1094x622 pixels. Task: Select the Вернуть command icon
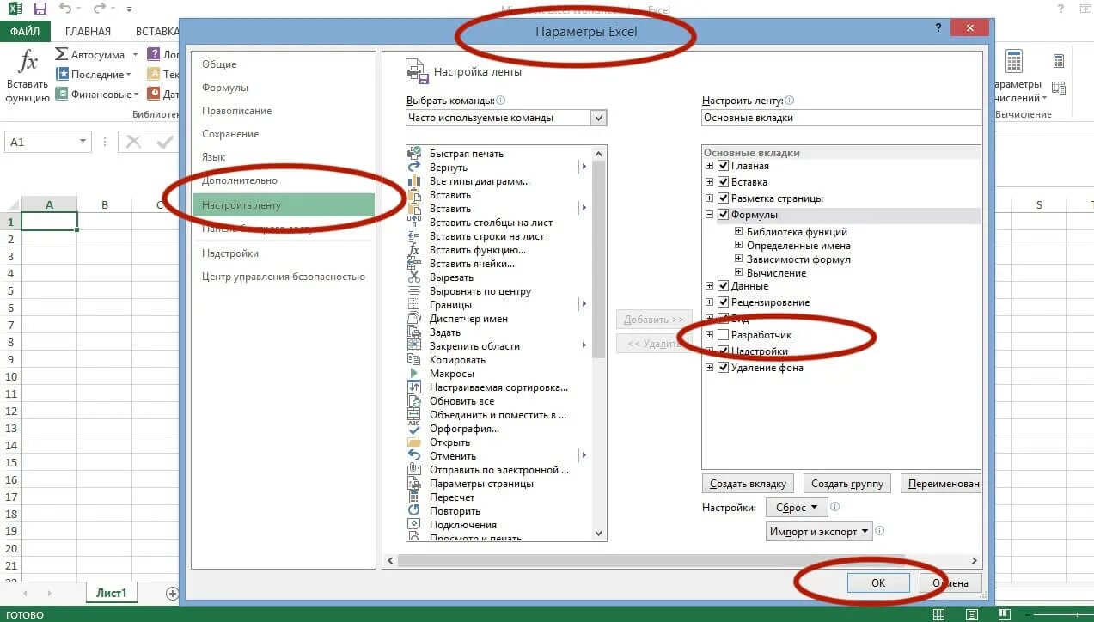pyautogui.click(x=414, y=168)
